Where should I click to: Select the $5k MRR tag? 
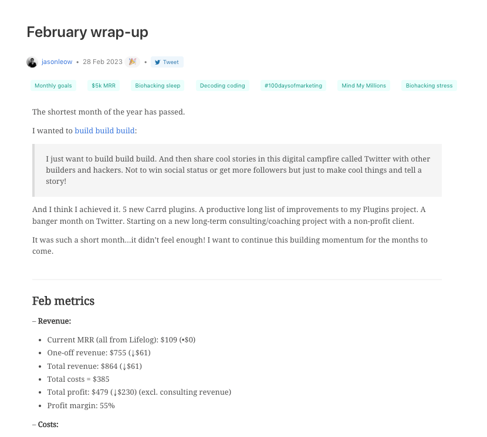[x=104, y=86]
